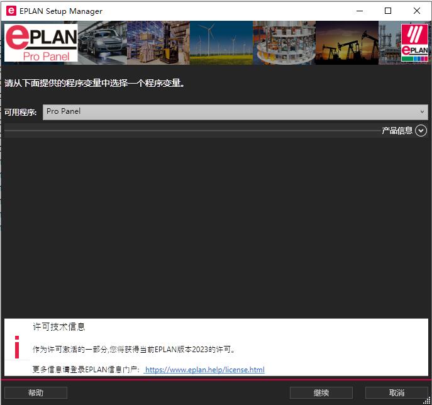This screenshot has height=405, width=432.
Task: Click the EPLAN app icon in title bar
Action: coord(11,11)
